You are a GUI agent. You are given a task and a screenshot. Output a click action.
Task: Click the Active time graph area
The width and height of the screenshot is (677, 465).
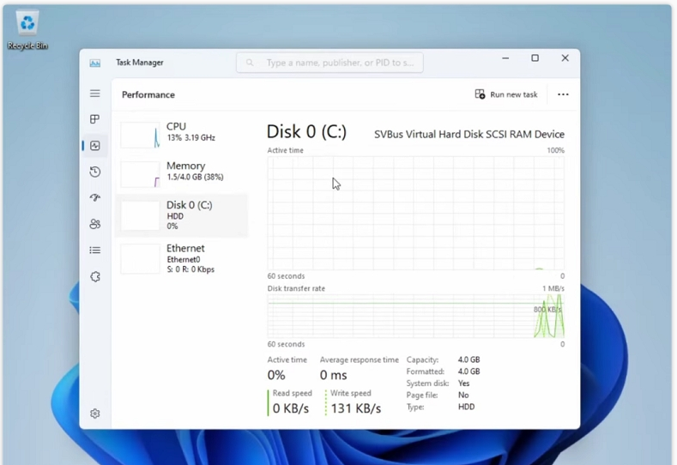415,213
